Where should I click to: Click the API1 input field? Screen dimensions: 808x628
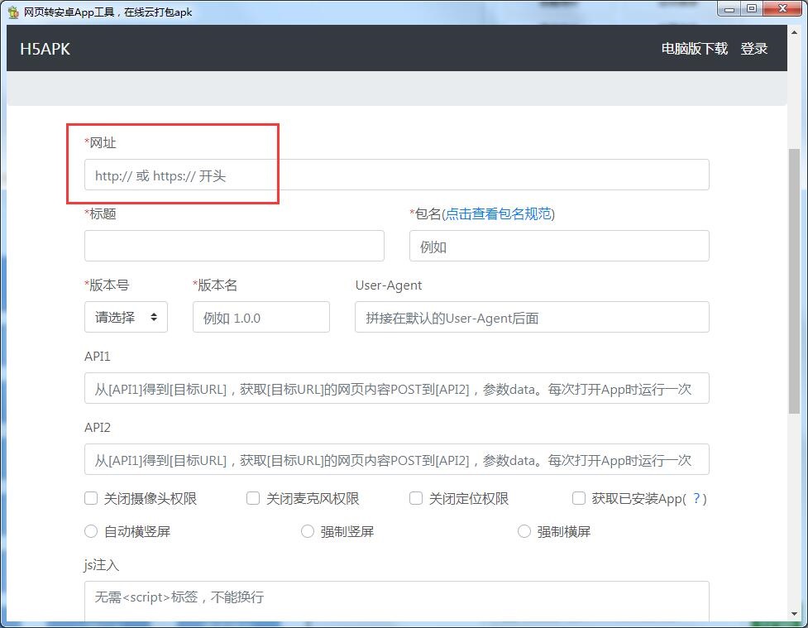coord(396,389)
